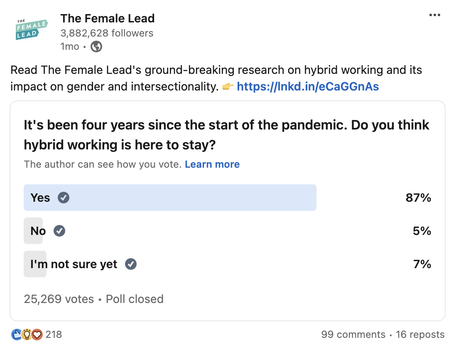Click Learn more about poll voting
This screenshot has height=347, width=456.
(x=212, y=164)
